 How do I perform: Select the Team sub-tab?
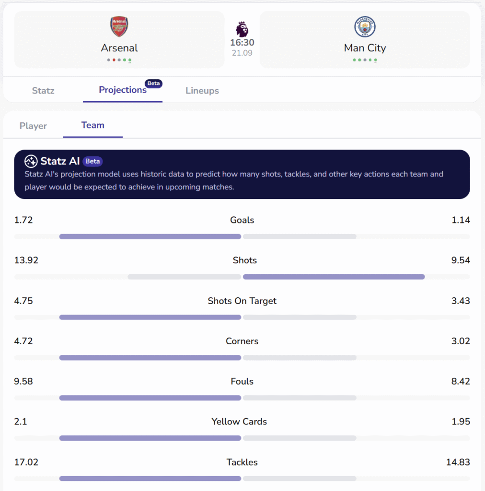(93, 125)
